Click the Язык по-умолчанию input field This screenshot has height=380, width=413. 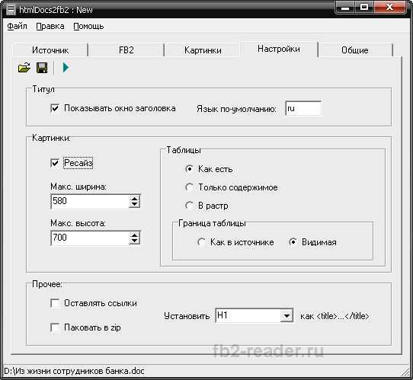point(303,108)
